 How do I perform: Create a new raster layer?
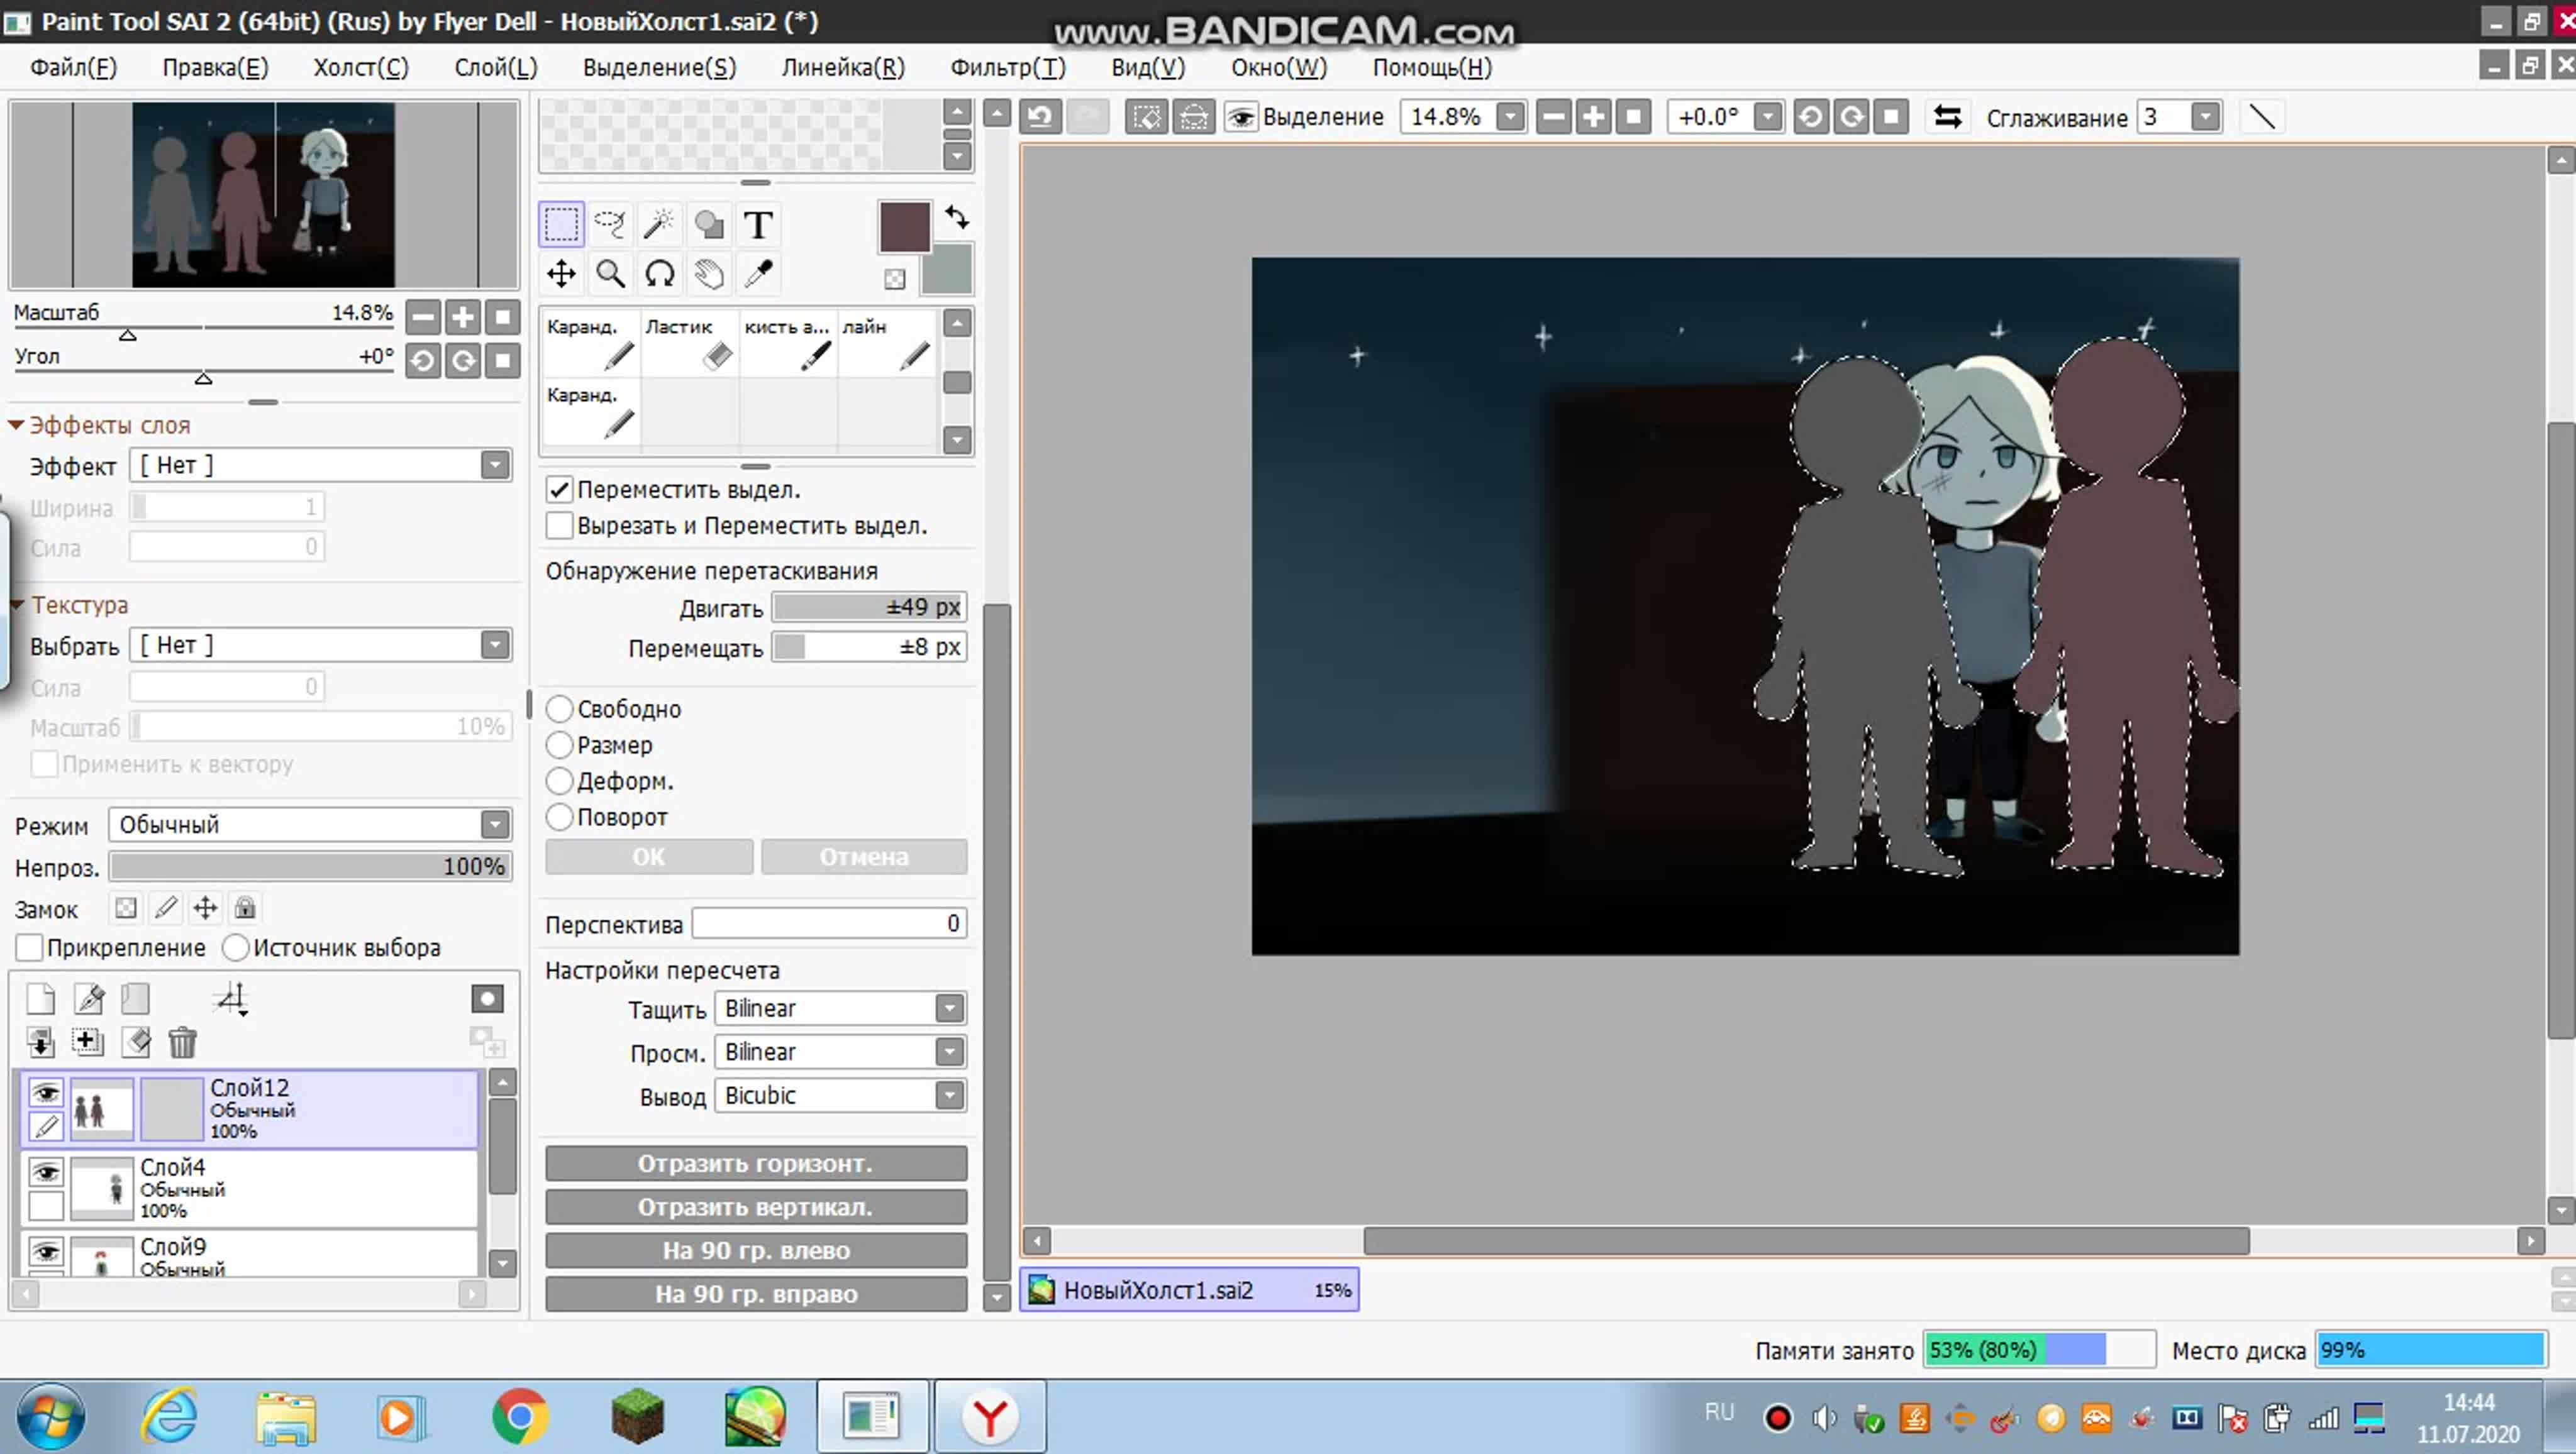(x=41, y=998)
